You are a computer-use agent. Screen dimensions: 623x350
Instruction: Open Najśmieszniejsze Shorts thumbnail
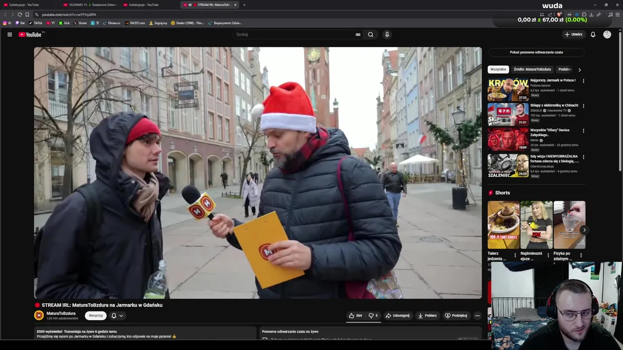coord(536,225)
